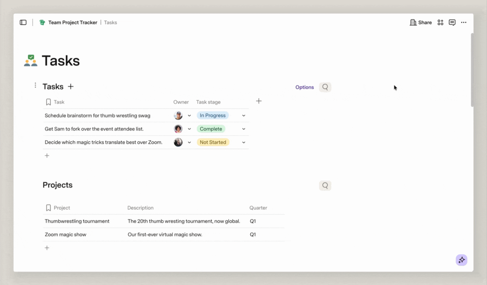Click the Description column header

tap(141, 208)
